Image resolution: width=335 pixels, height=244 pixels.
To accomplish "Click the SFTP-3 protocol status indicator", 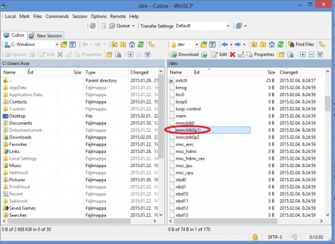I will coord(275,237).
